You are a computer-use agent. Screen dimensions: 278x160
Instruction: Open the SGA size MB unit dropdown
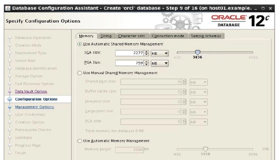tap(159, 53)
